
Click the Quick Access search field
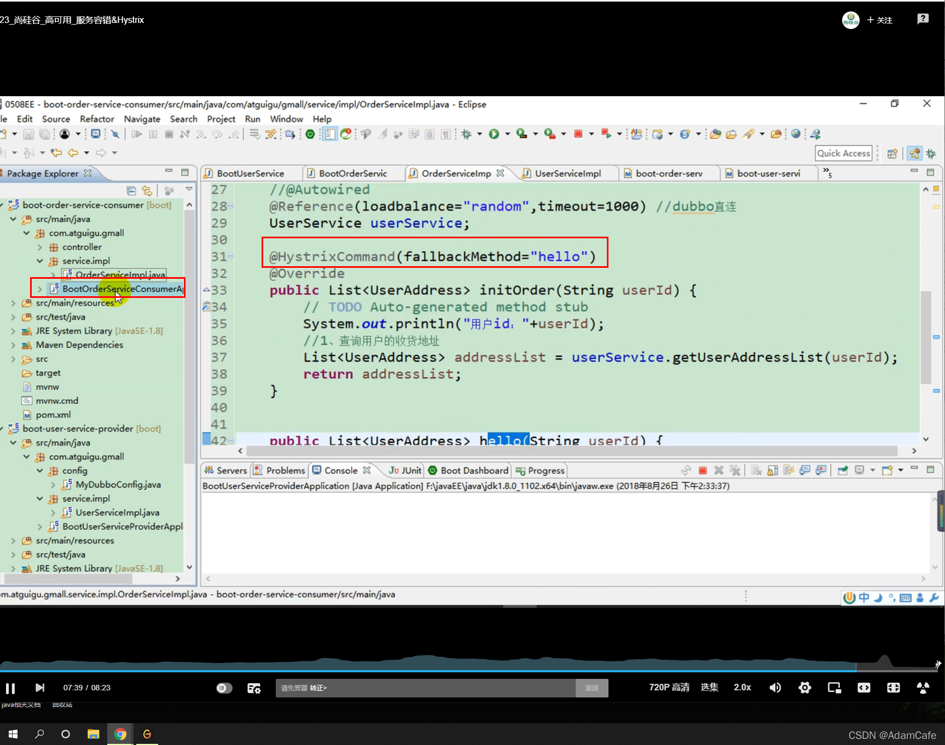(843, 154)
